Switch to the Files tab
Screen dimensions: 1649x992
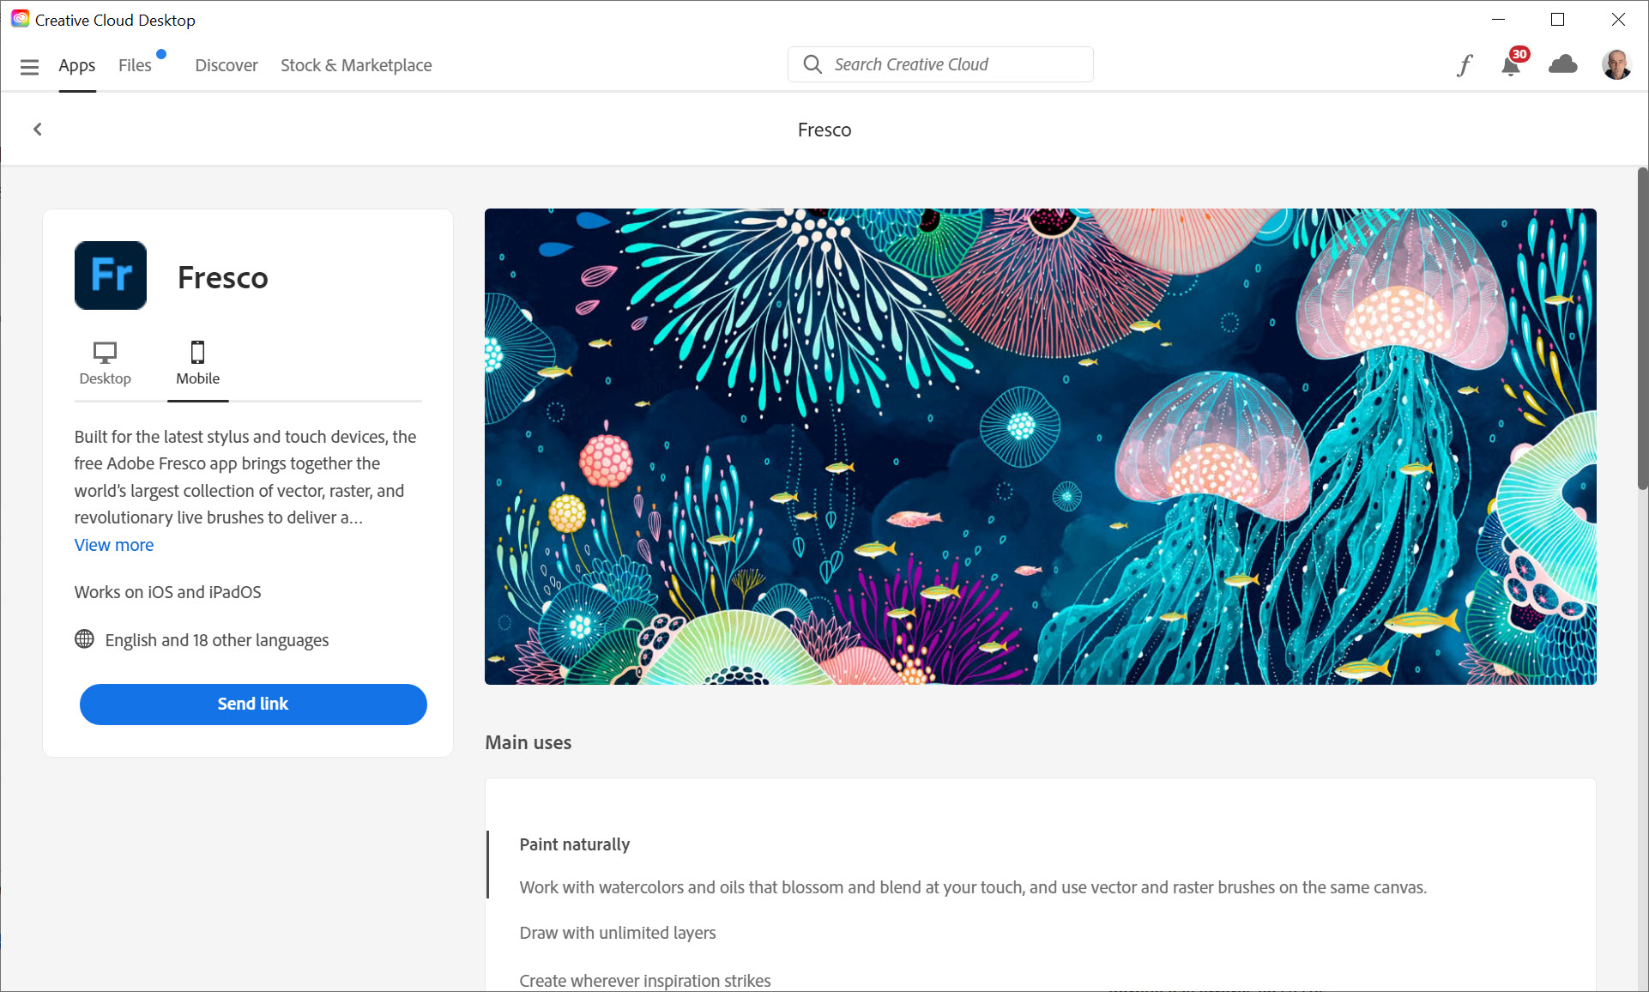(135, 64)
